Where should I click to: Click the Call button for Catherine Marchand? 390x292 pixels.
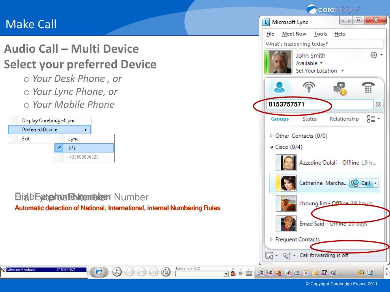[361, 183]
